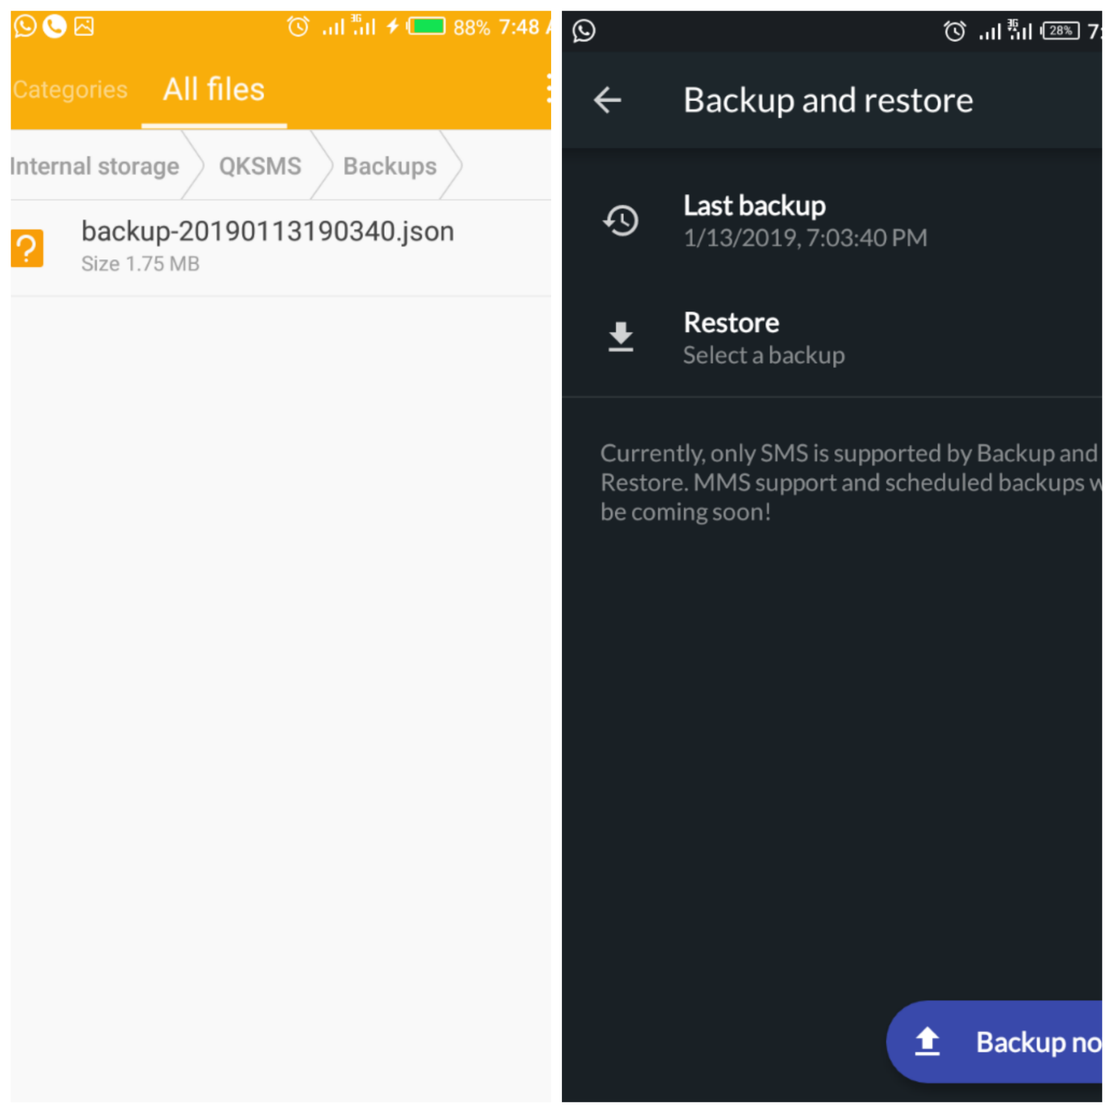The image size is (1113, 1113).
Task: Tap the alarm clock icon on dark status bar
Action: click(x=954, y=31)
